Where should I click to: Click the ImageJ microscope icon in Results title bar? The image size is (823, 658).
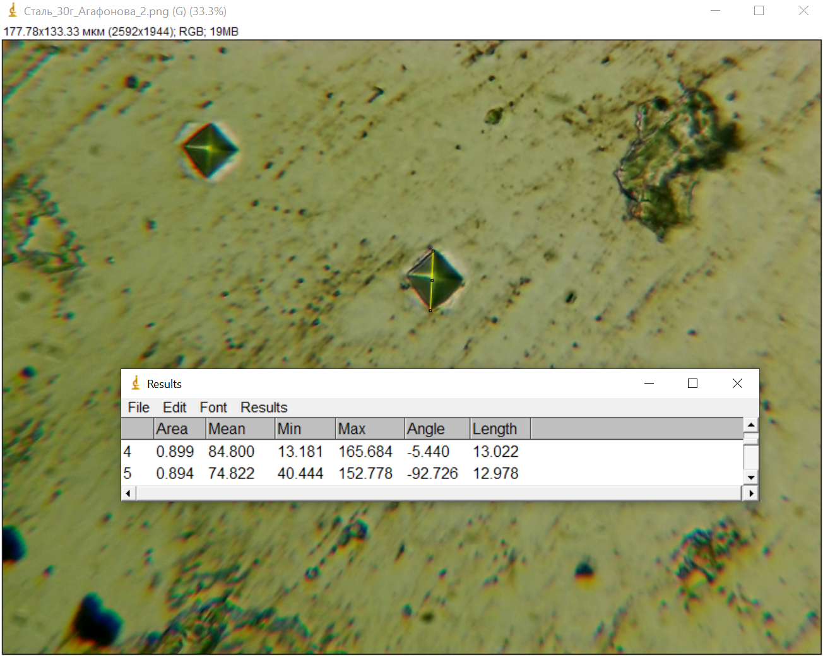(136, 383)
